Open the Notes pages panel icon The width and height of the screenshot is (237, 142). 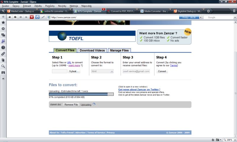[3, 60]
